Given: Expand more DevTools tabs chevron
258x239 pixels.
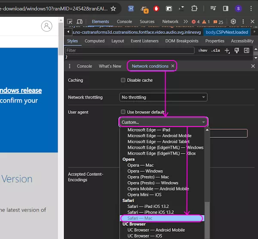Looking at the screenshot, I should [185, 21].
